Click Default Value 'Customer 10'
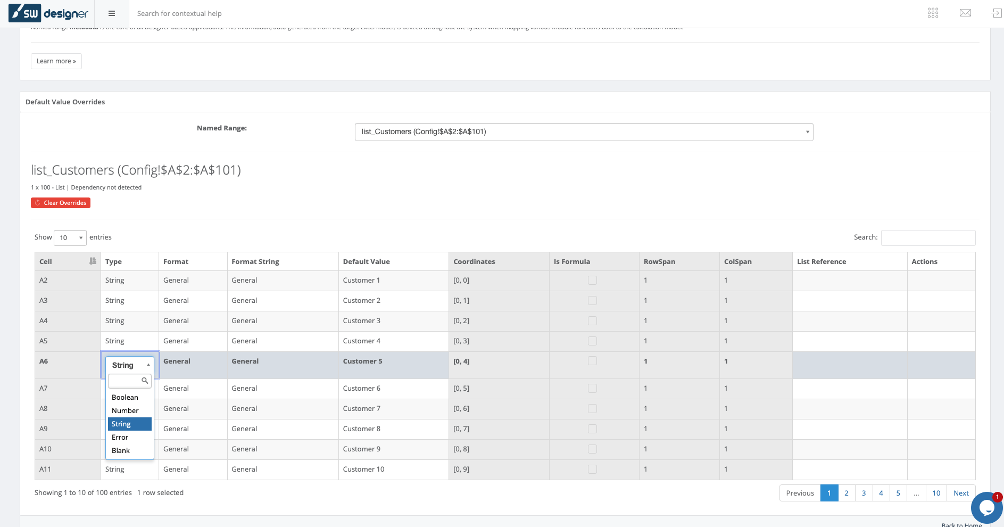Image resolution: width=1004 pixels, height=527 pixels. (x=363, y=470)
